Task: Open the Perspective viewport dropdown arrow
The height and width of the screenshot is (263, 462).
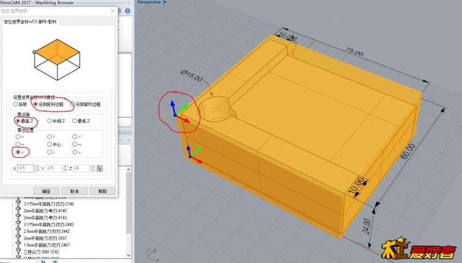Action: pyautogui.click(x=165, y=2)
